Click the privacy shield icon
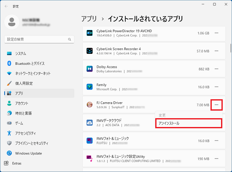Image resolution: width=232 pixels, height=172 pixels. [x=9, y=143]
